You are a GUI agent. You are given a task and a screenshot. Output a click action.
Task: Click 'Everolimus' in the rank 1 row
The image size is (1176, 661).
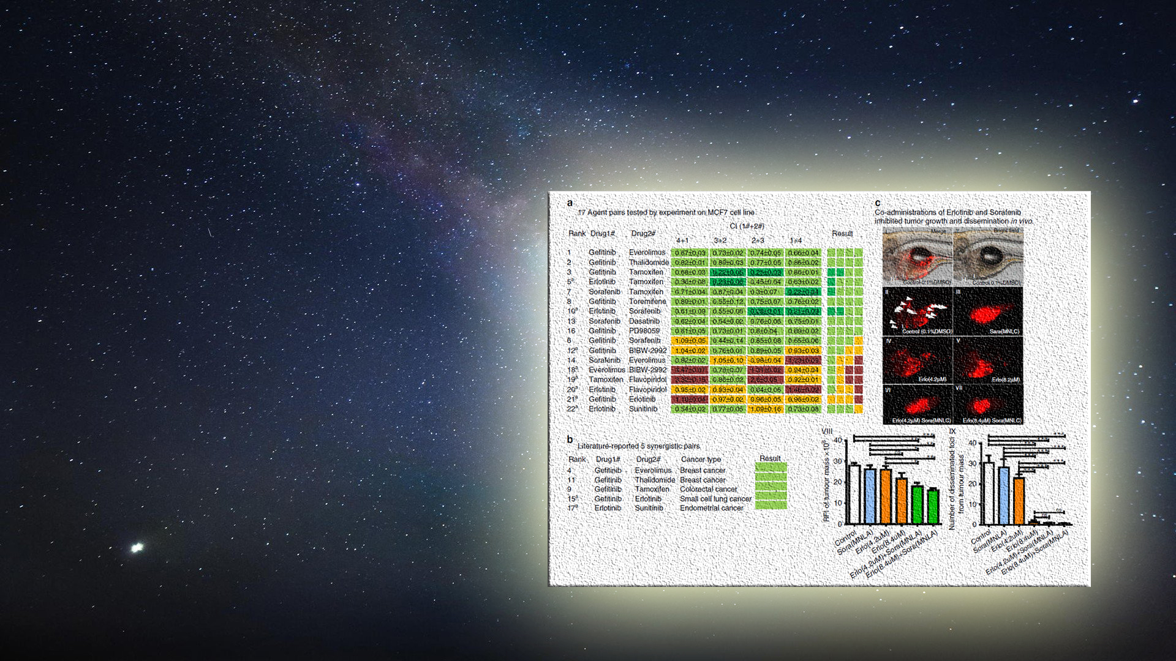647,252
